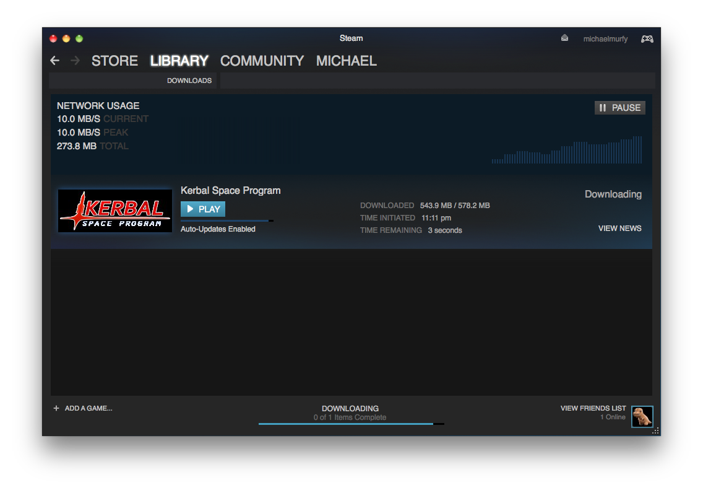Image resolution: width=703 pixels, height=493 pixels.
Task: Open VIEW NEWS for Kerbal
Action: pyautogui.click(x=619, y=229)
